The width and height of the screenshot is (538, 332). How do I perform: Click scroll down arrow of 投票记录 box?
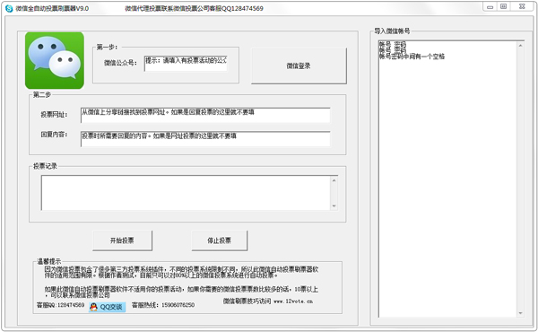[x=334, y=206]
